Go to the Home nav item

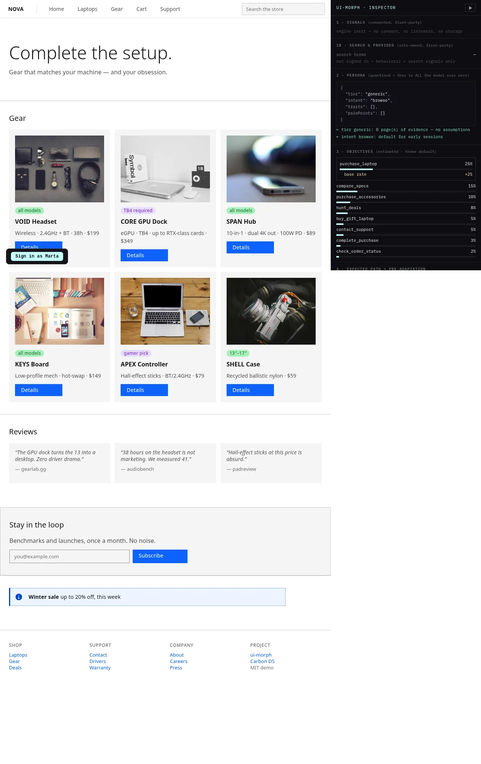(x=56, y=9)
